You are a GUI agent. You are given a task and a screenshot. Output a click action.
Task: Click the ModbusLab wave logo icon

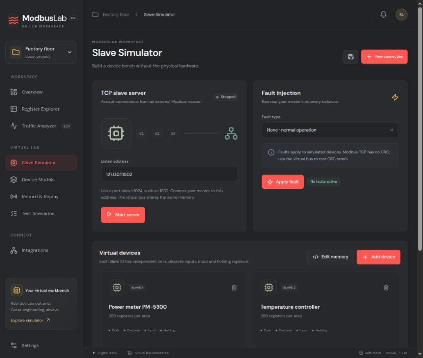pos(14,20)
